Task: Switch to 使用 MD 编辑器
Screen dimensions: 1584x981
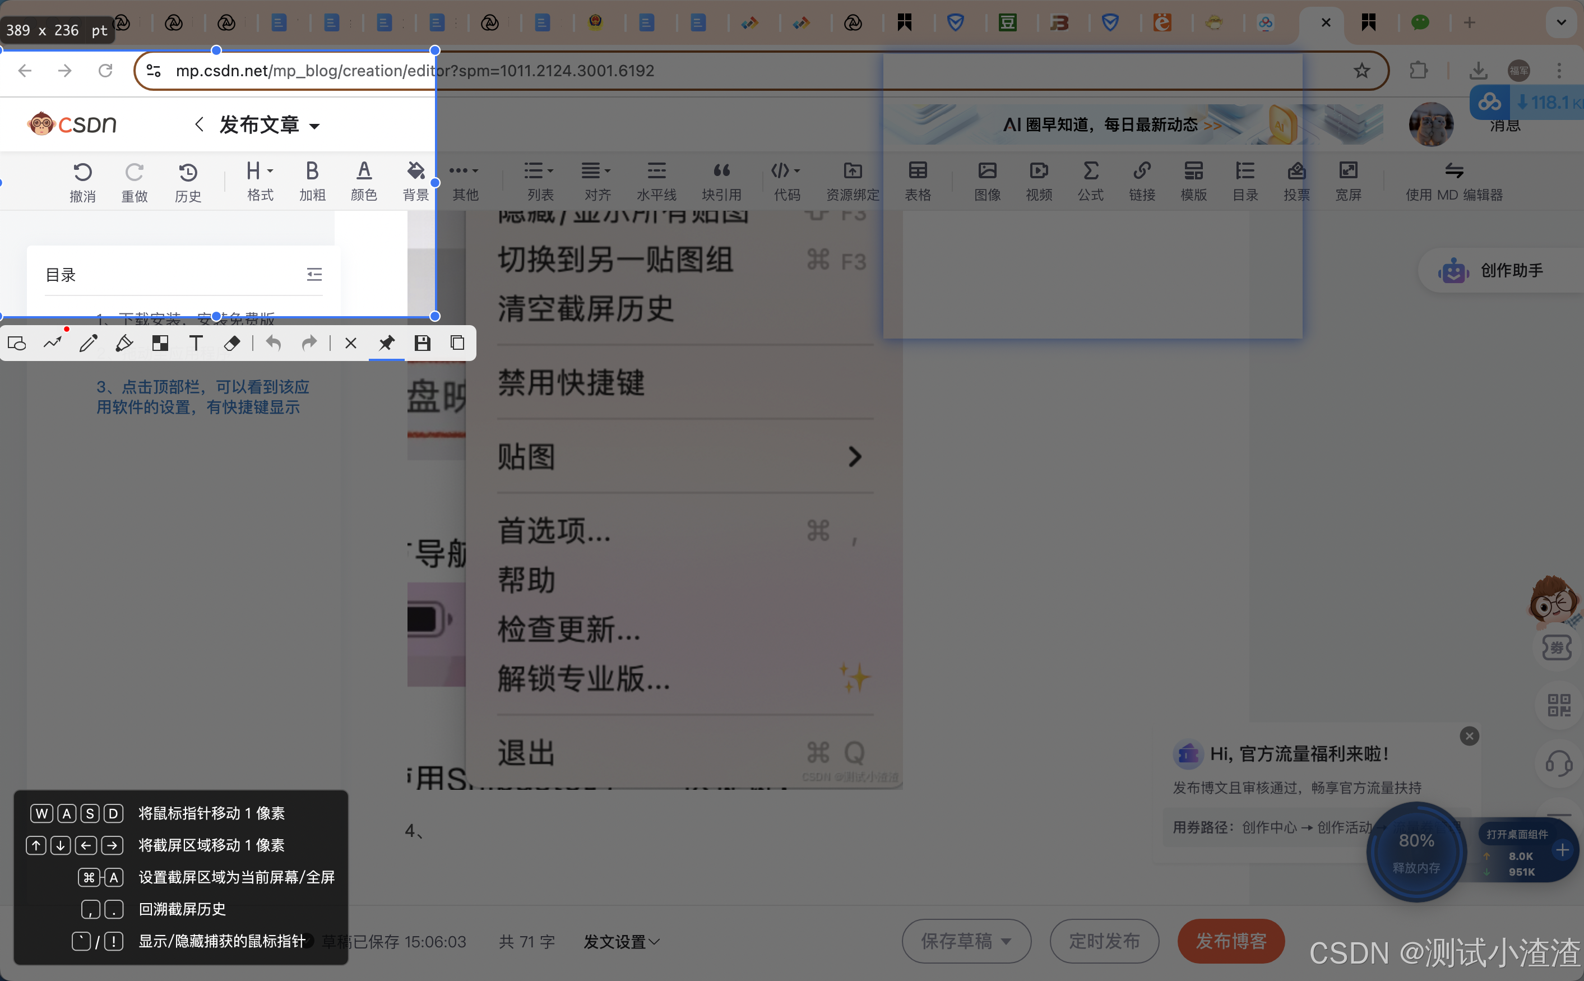Action: point(1453,181)
